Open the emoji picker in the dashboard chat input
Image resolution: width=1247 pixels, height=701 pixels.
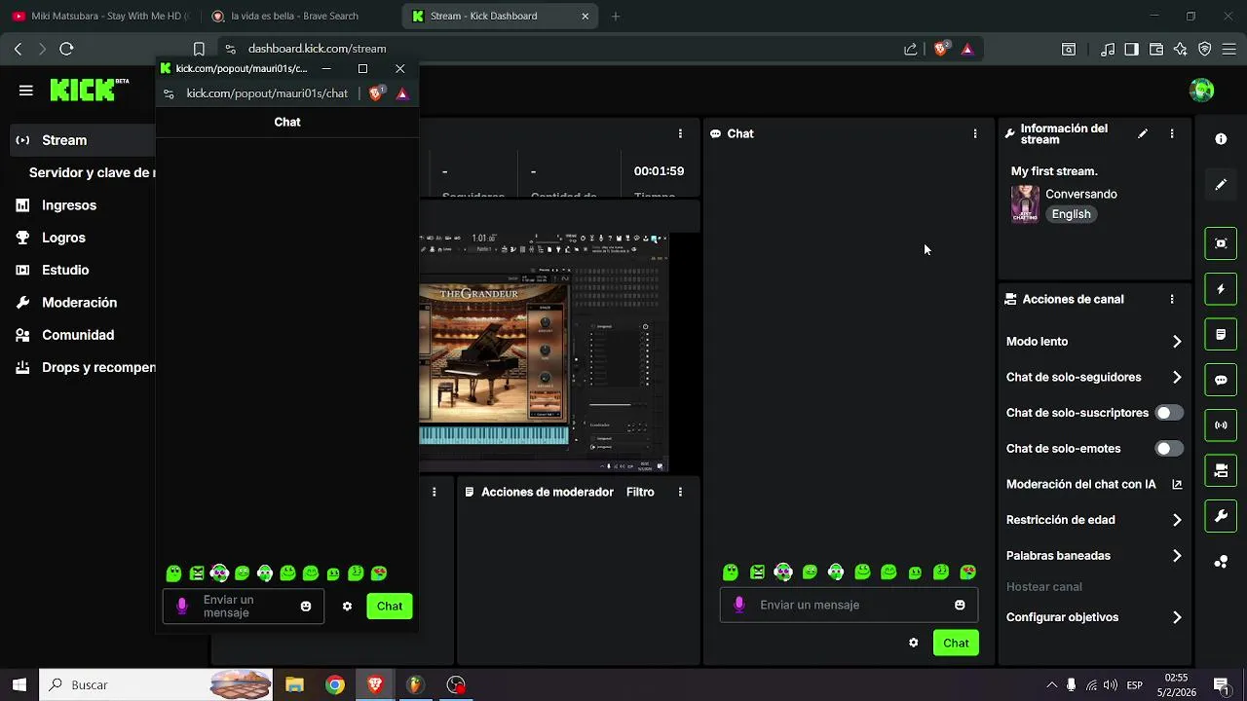[x=960, y=605]
